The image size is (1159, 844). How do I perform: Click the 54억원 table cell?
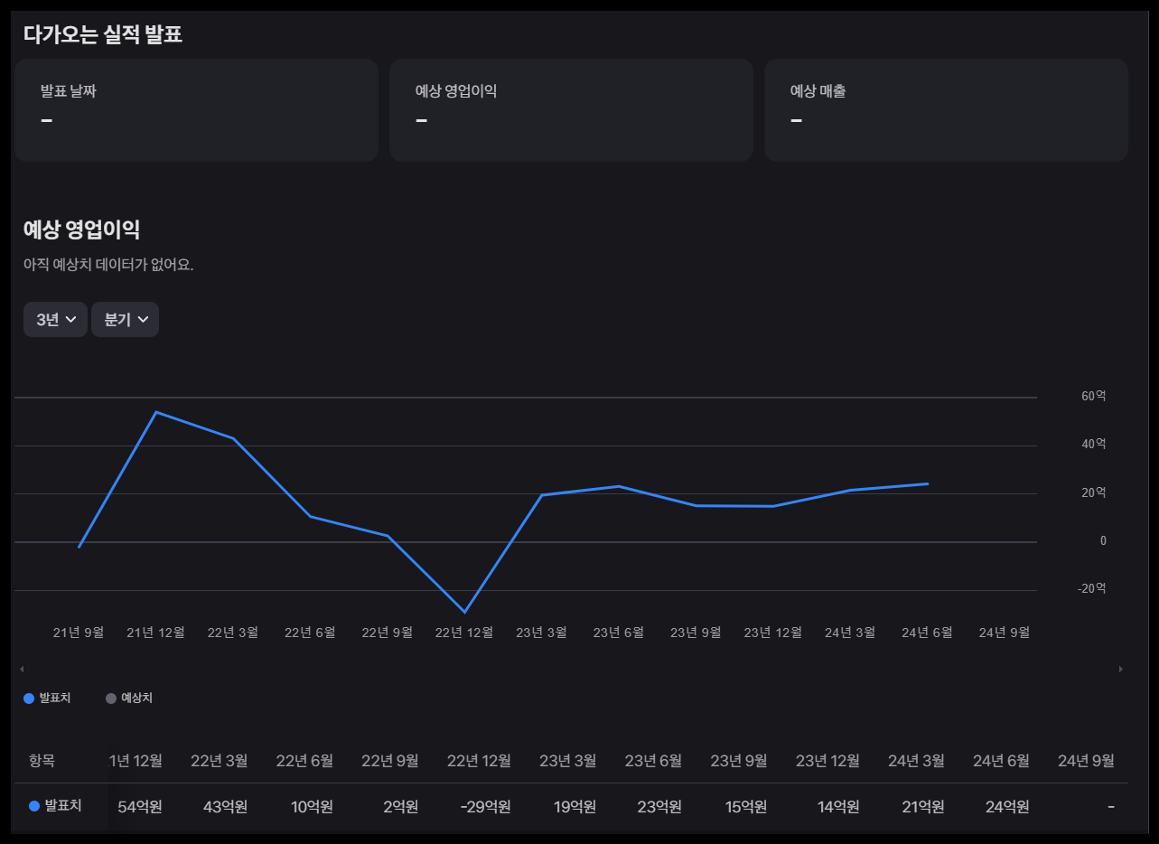point(140,807)
